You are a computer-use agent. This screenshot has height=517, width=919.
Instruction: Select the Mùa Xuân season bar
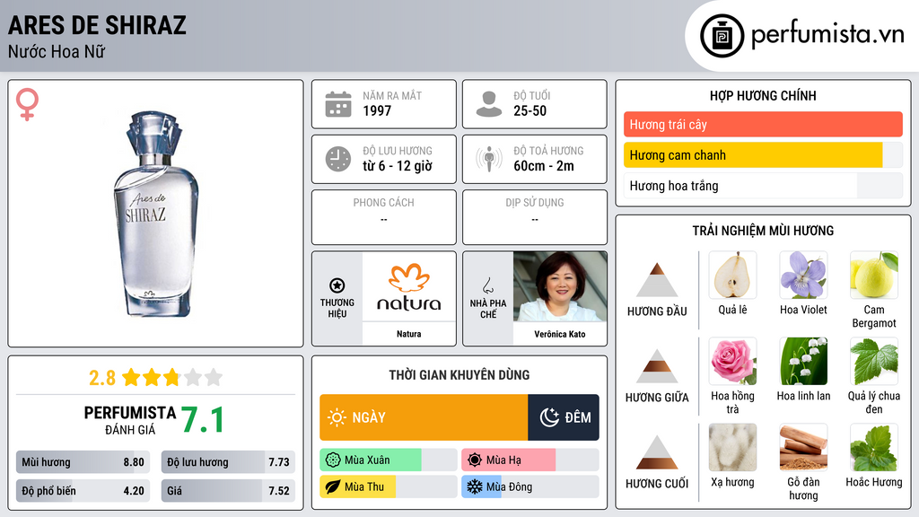pyautogui.click(x=389, y=460)
